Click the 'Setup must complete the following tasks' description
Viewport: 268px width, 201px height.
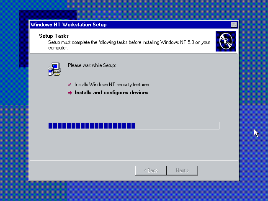129,45
